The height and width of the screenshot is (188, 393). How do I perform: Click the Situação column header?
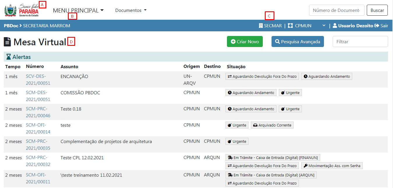pos(236,67)
